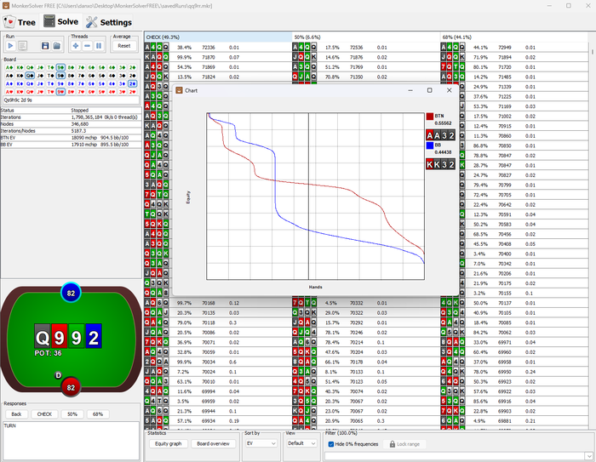Remove a thread with the minus icon

(x=87, y=46)
